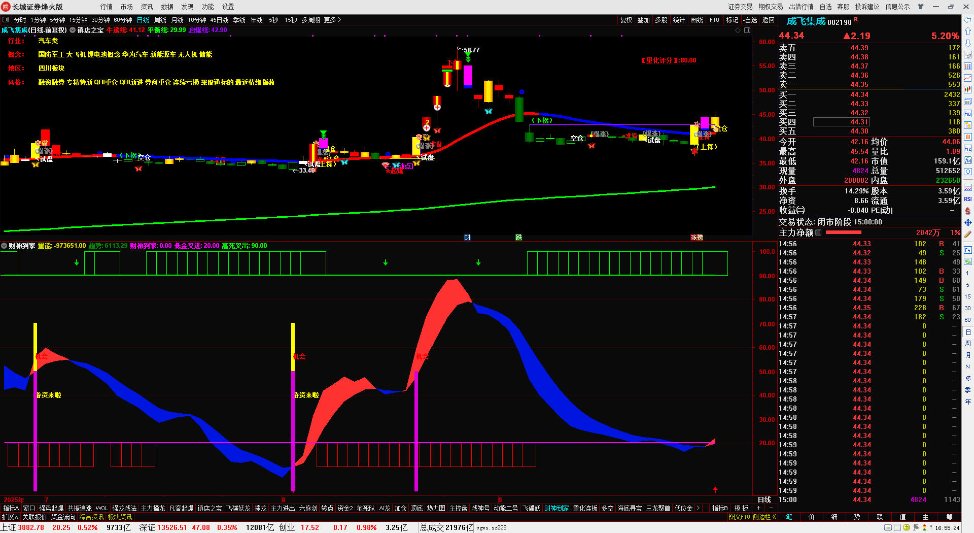
Task: Click the plus zoom button beside 模板
Action: point(759,508)
